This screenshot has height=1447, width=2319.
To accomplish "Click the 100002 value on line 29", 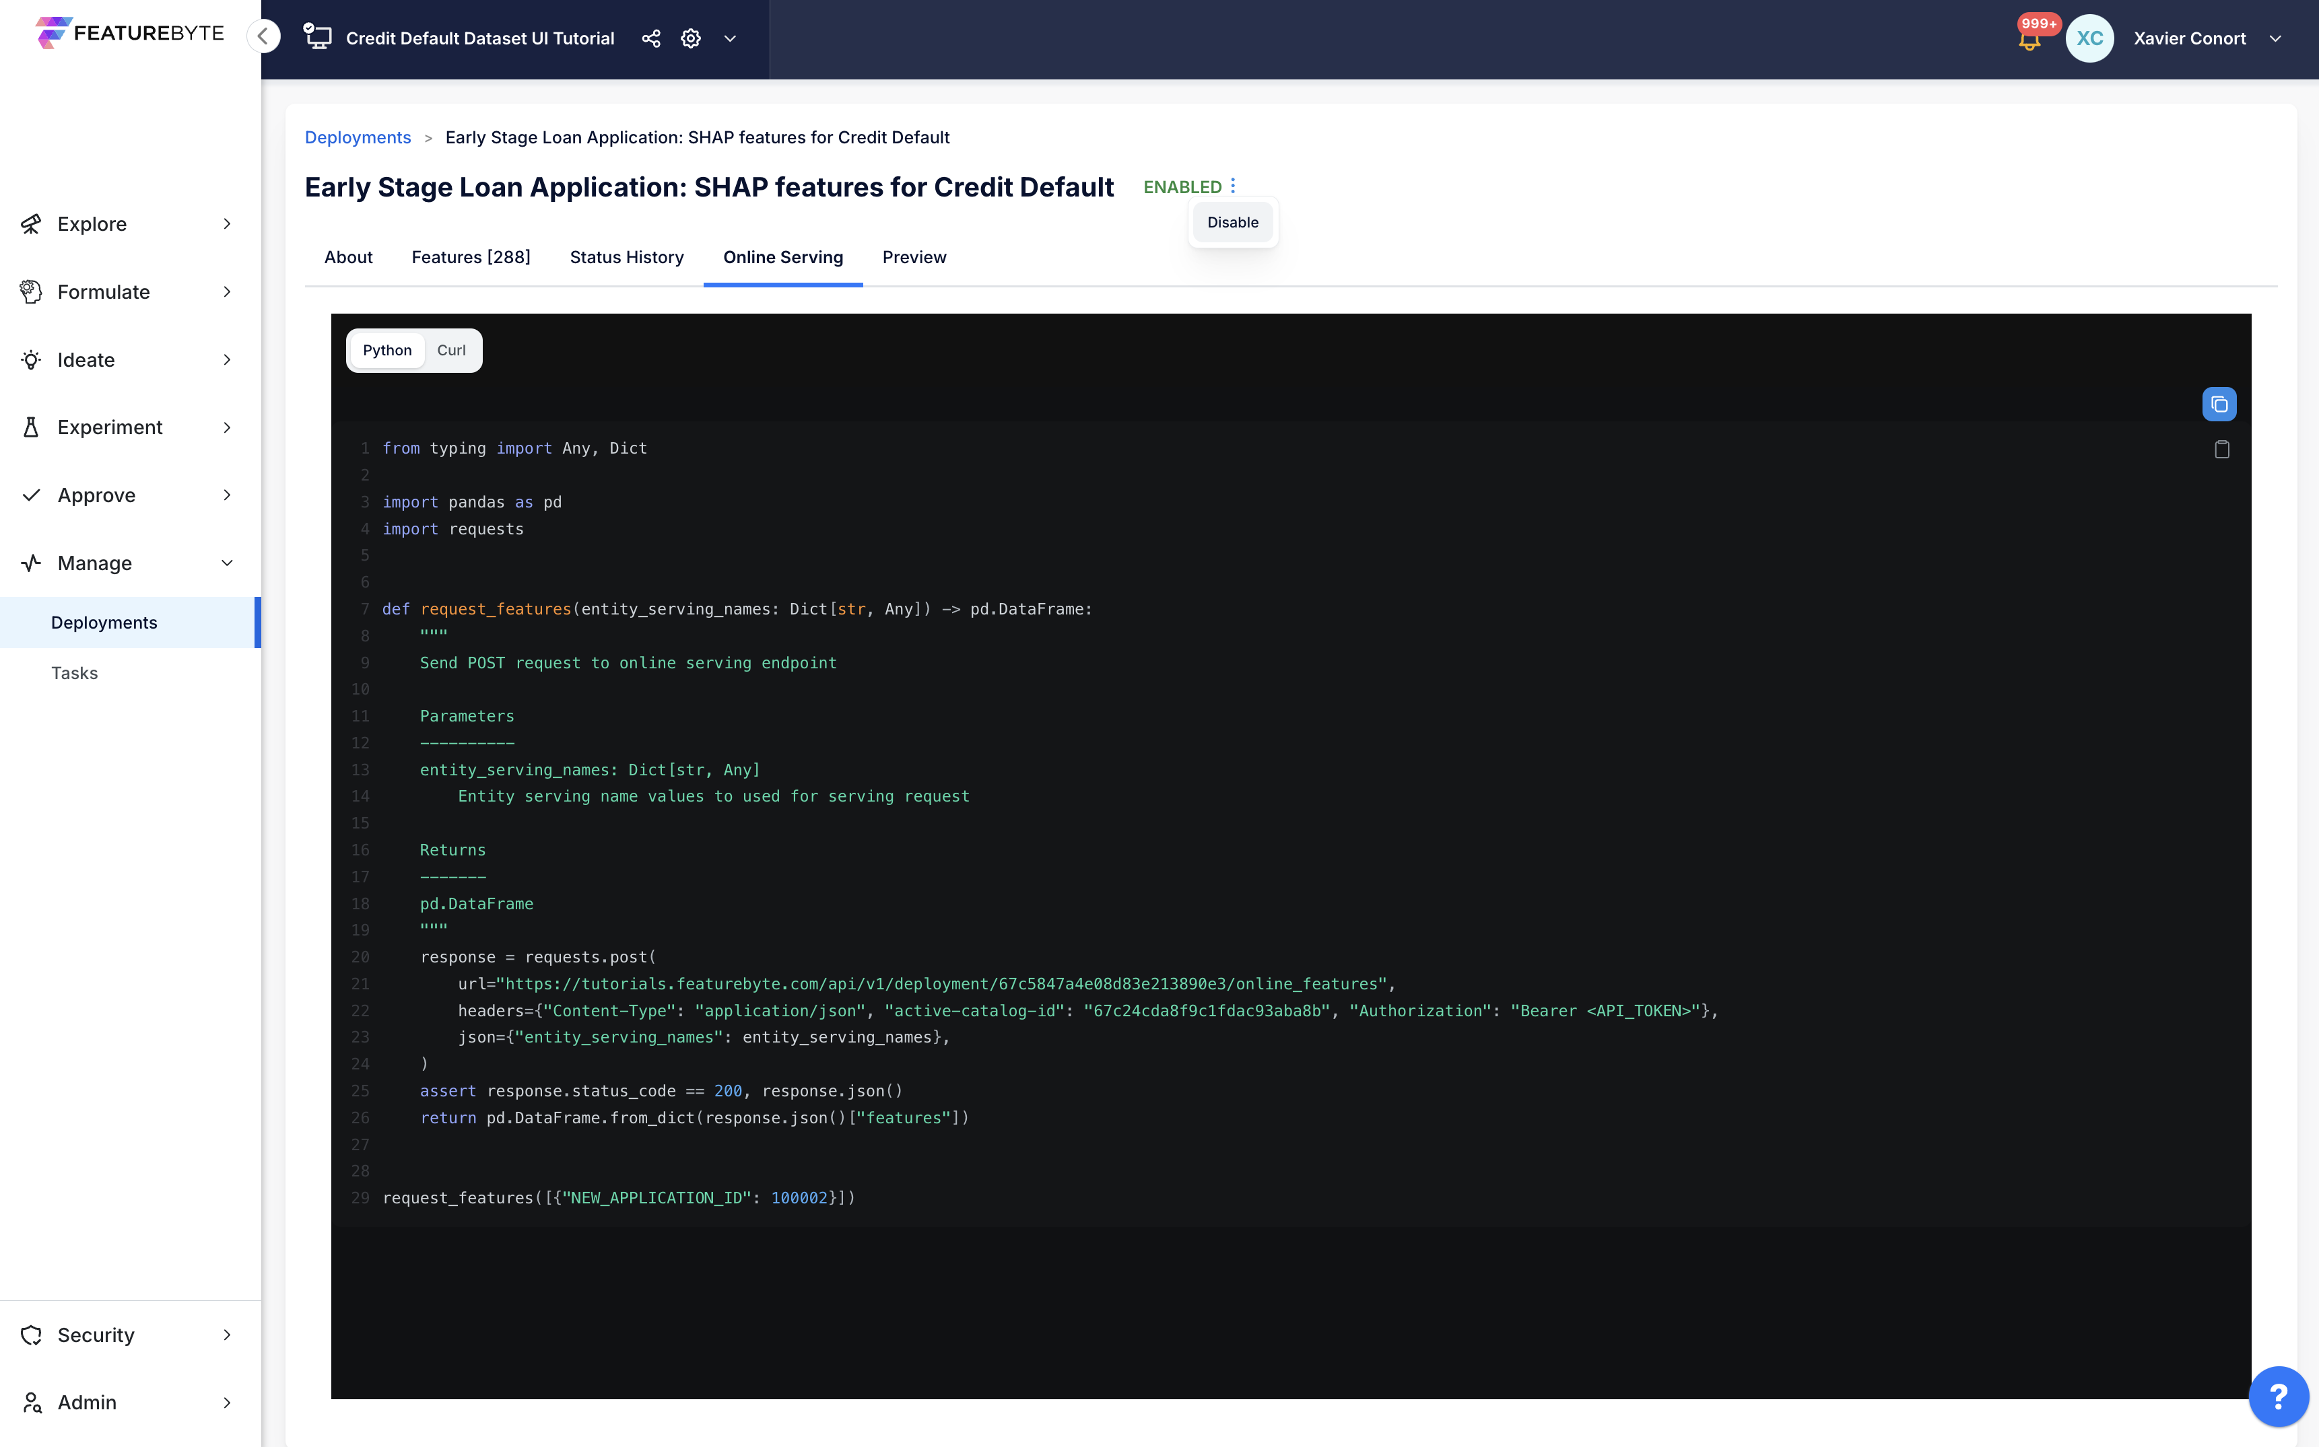I will (799, 1197).
